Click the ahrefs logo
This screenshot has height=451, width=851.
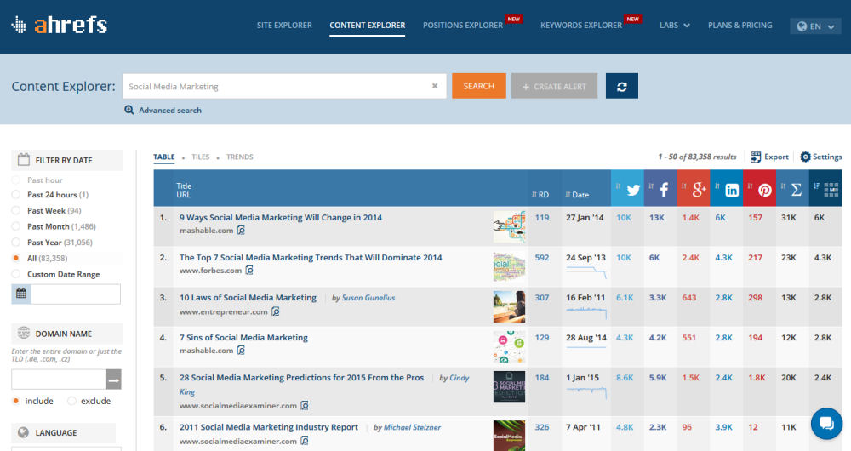point(60,25)
